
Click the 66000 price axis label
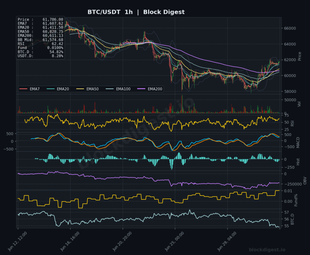point(290,28)
